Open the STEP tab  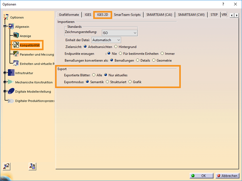coord(214,15)
